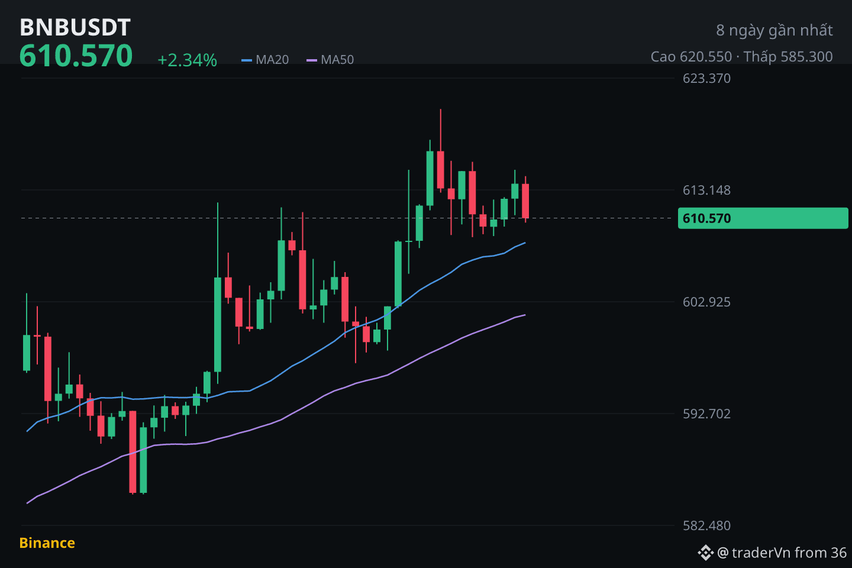Click the green 610.570 current price tag on the axis

point(763,218)
